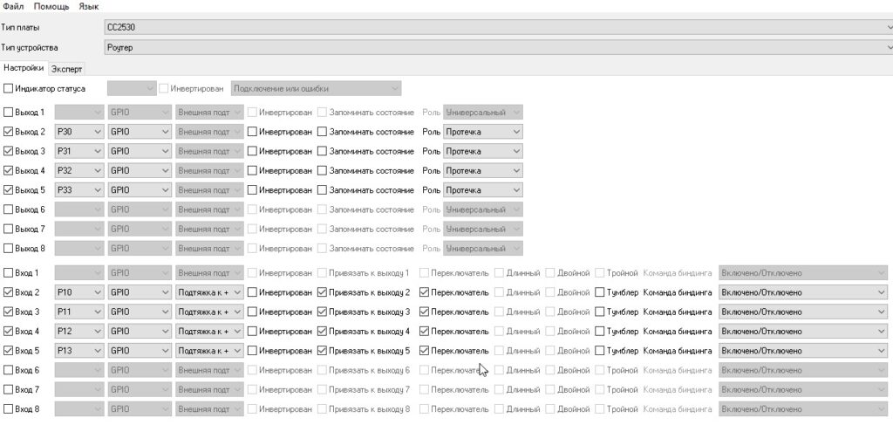
Task: Toggle Инвертирован for Выход 4
Action: coord(253,170)
